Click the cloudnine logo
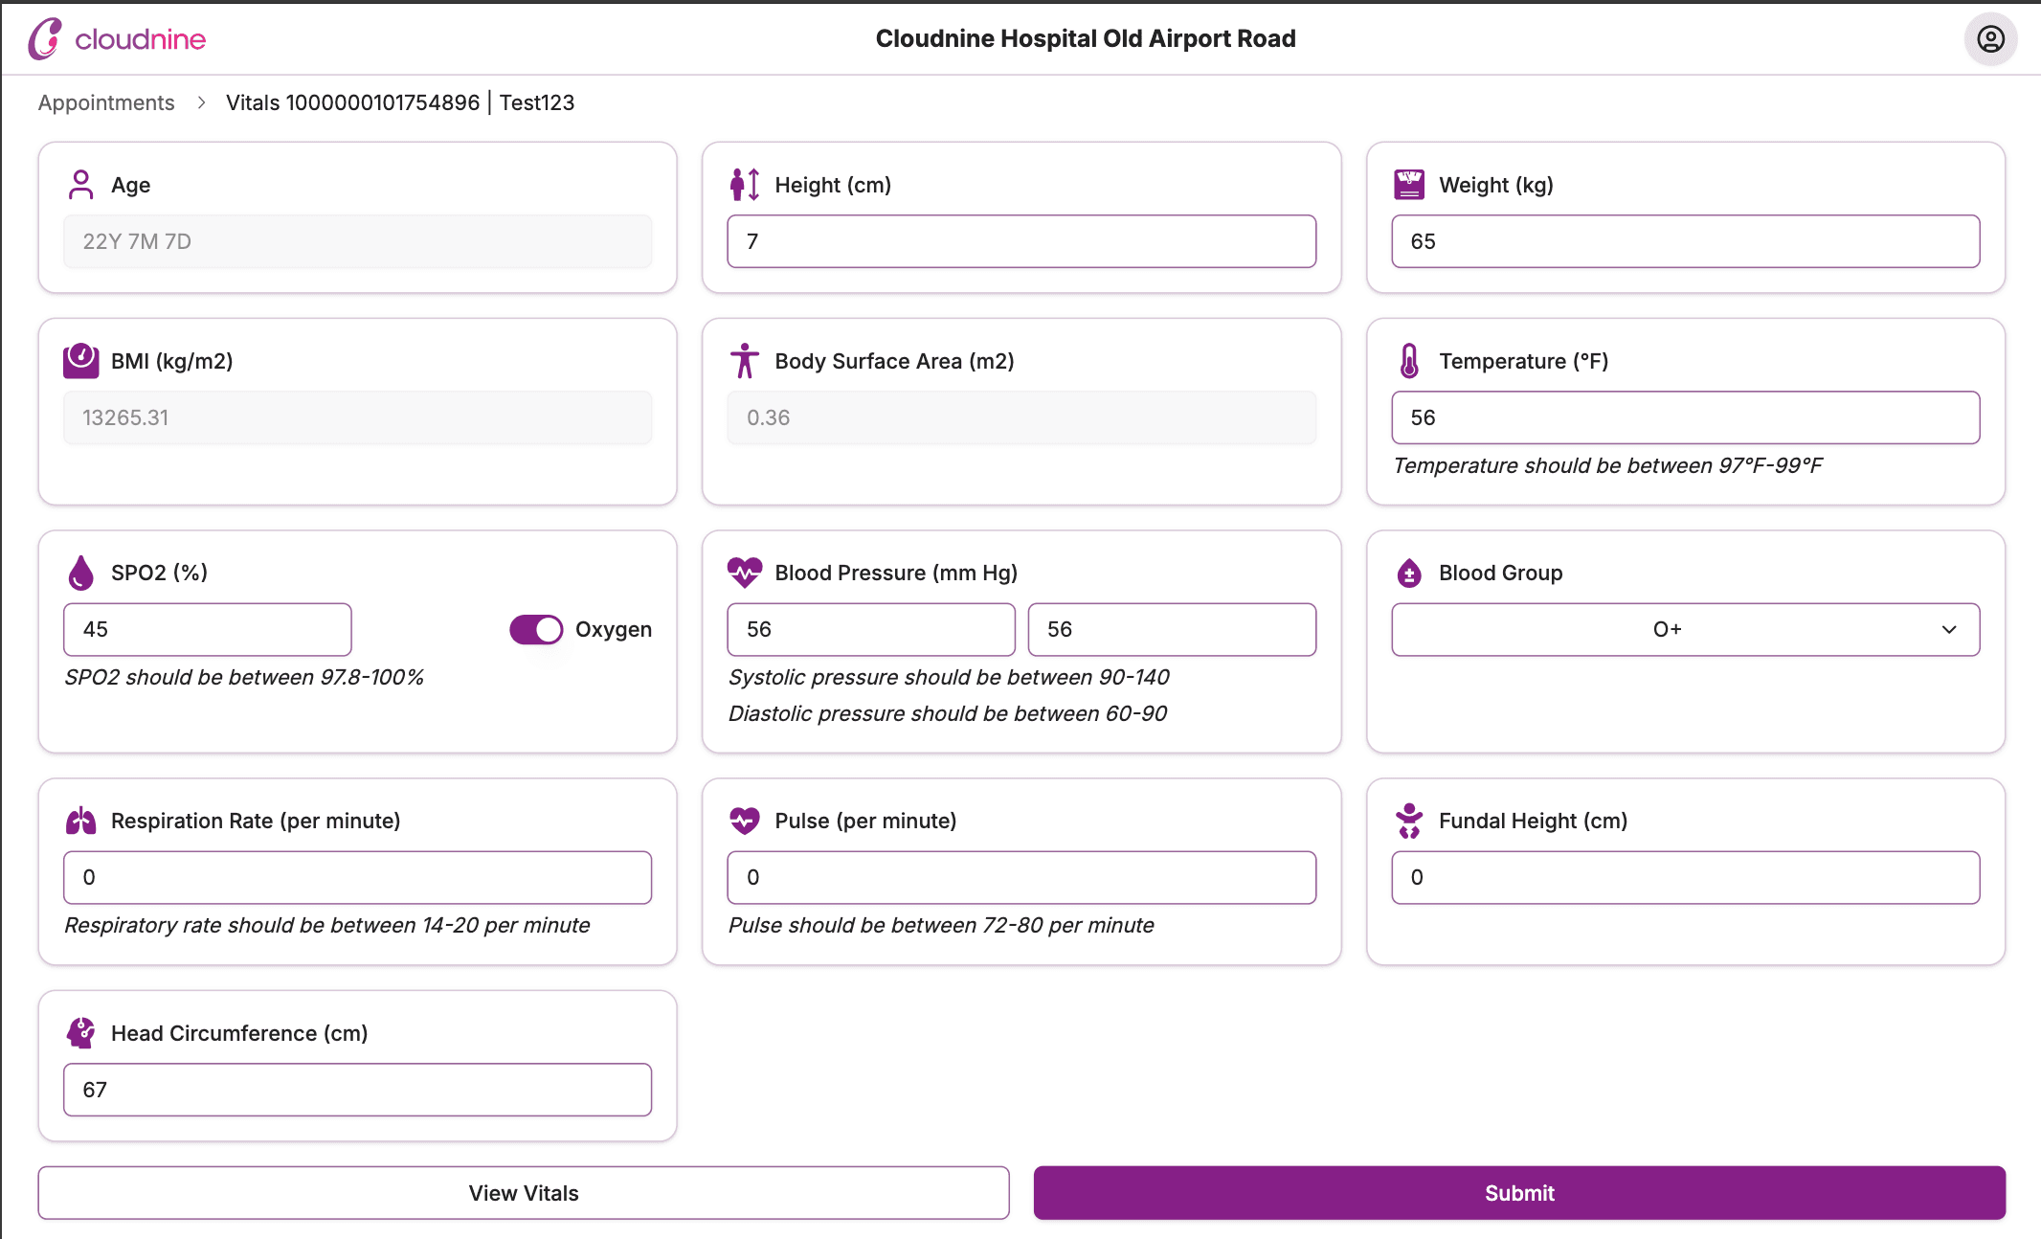This screenshot has height=1239, width=2041. pyautogui.click(x=117, y=39)
